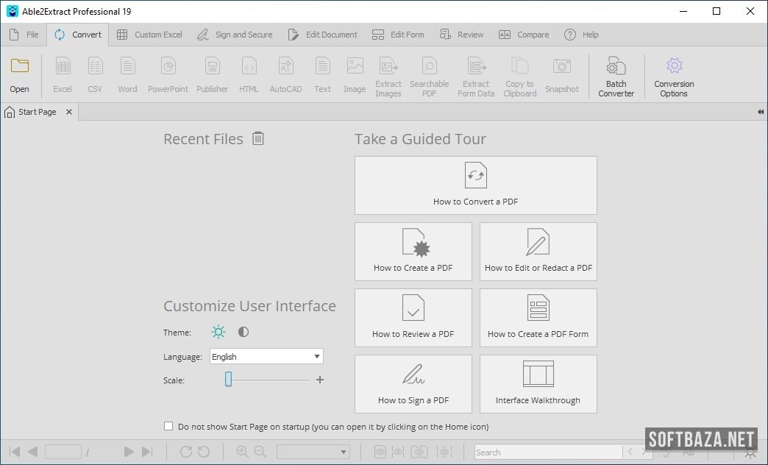This screenshot has height=465, width=768.
Task: Click the Home icon on Start Page tab
Action: (x=10, y=112)
